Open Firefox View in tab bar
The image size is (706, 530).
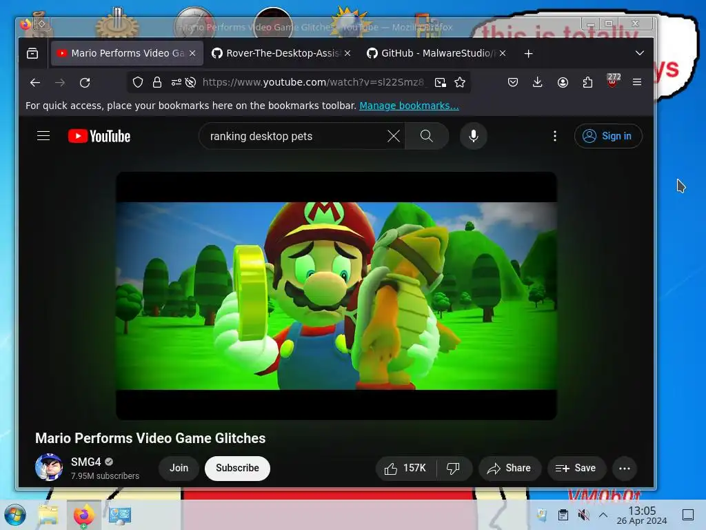[32, 53]
